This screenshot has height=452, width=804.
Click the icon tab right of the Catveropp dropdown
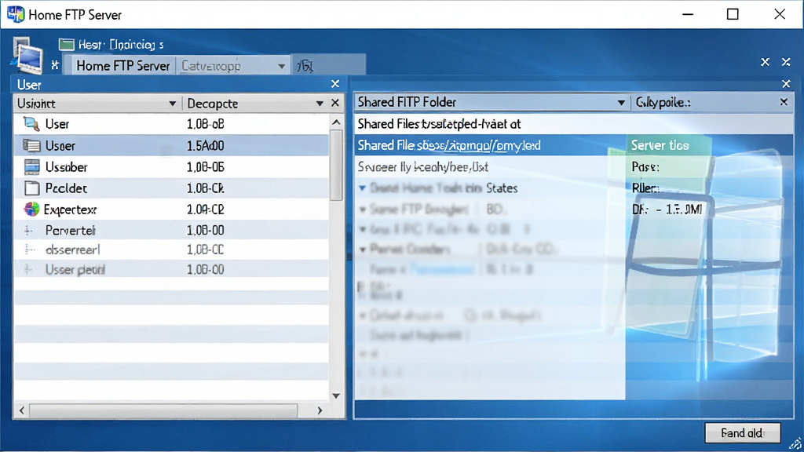pos(305,66)
